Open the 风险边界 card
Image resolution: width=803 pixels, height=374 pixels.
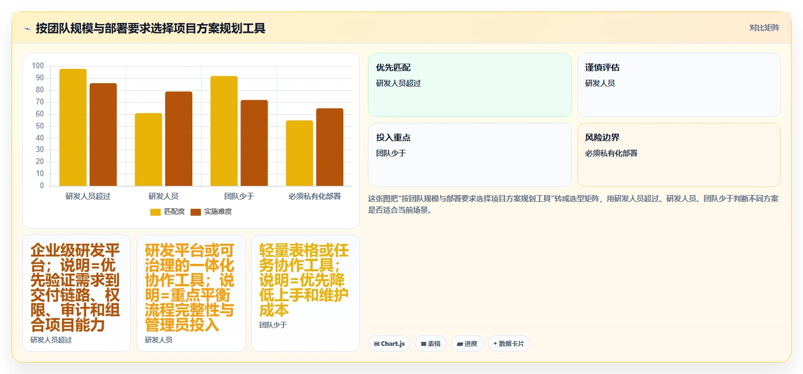pyautogui.click(x=678, y=155)
